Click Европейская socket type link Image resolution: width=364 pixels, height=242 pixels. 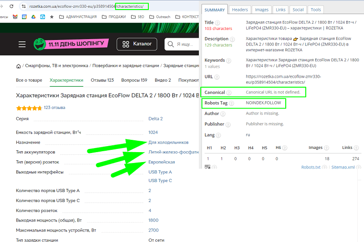(x=162, y=162)
